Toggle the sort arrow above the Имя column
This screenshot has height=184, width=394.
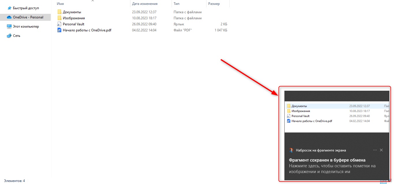(93, 1)
